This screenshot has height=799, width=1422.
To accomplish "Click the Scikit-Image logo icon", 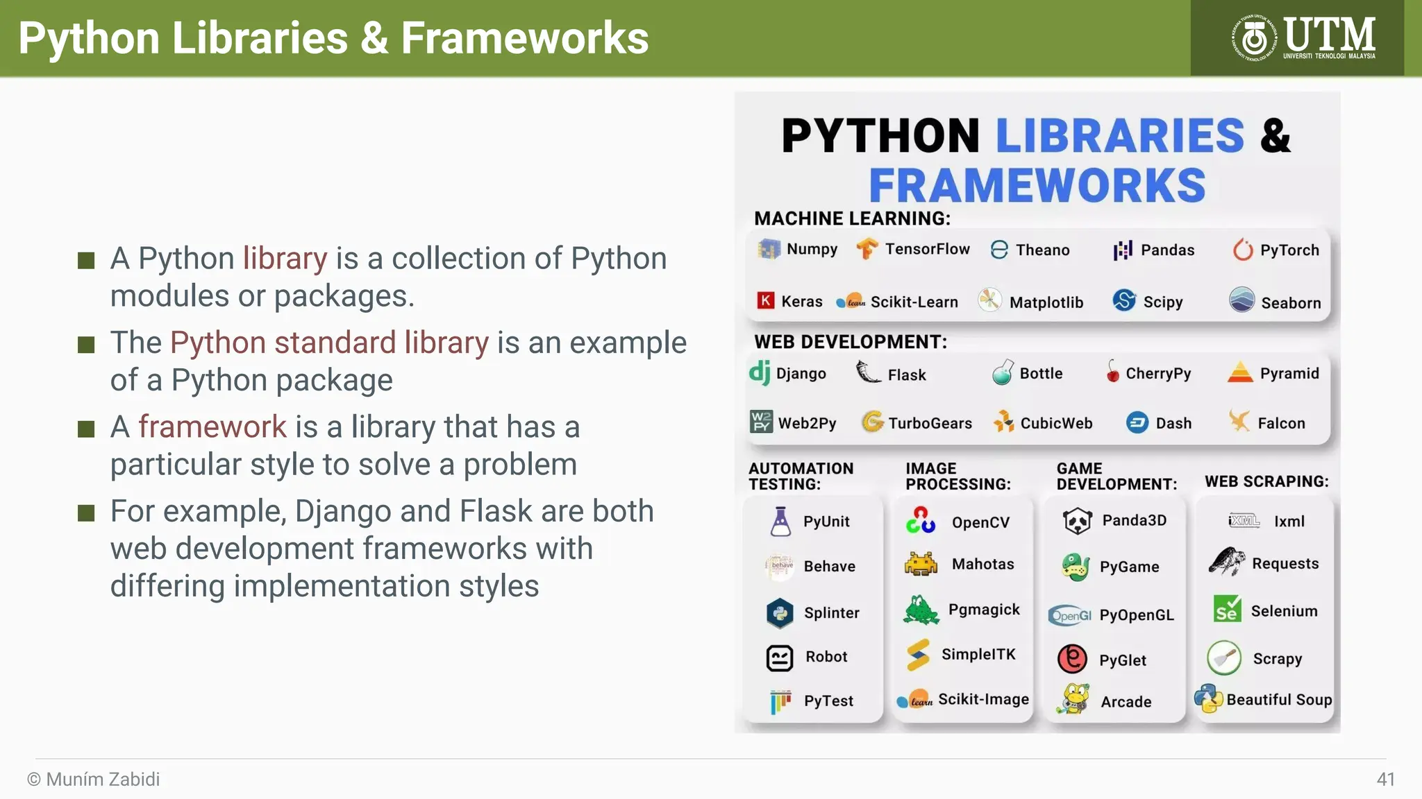I will [x=914, y=700].
